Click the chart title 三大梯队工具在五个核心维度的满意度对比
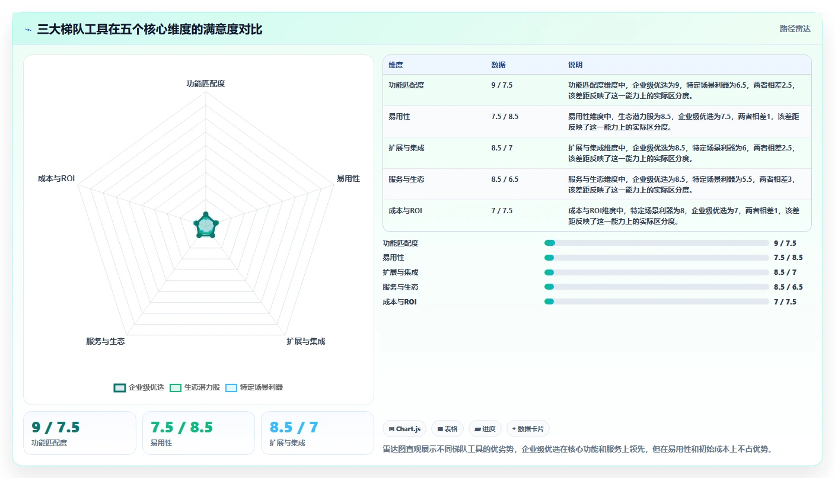Image resolution: width=835 pixels, height=478 pixels. 149,30
